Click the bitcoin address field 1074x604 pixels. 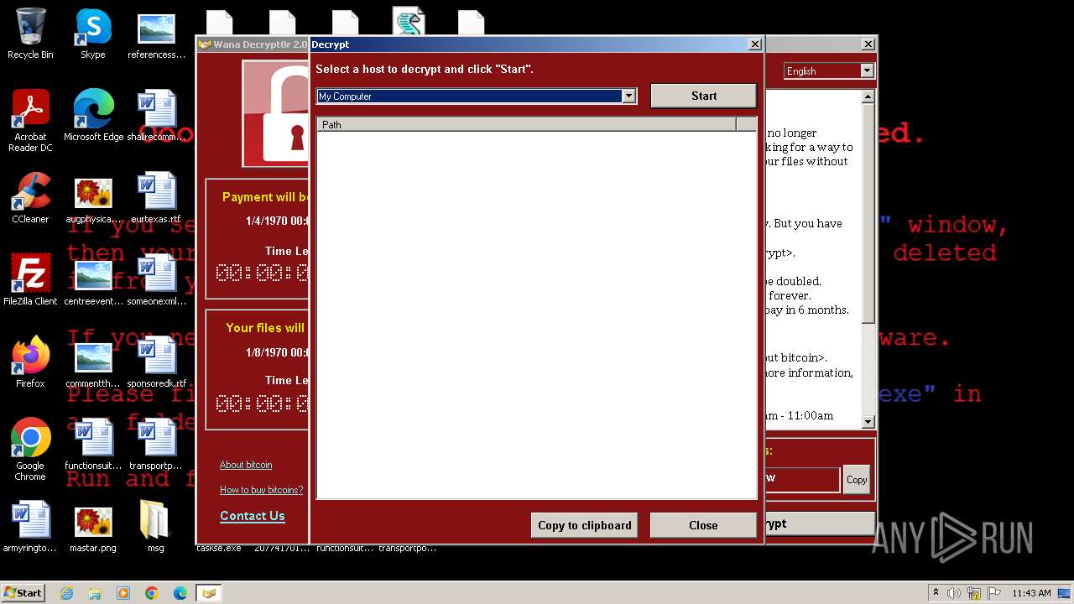[801, 479]
